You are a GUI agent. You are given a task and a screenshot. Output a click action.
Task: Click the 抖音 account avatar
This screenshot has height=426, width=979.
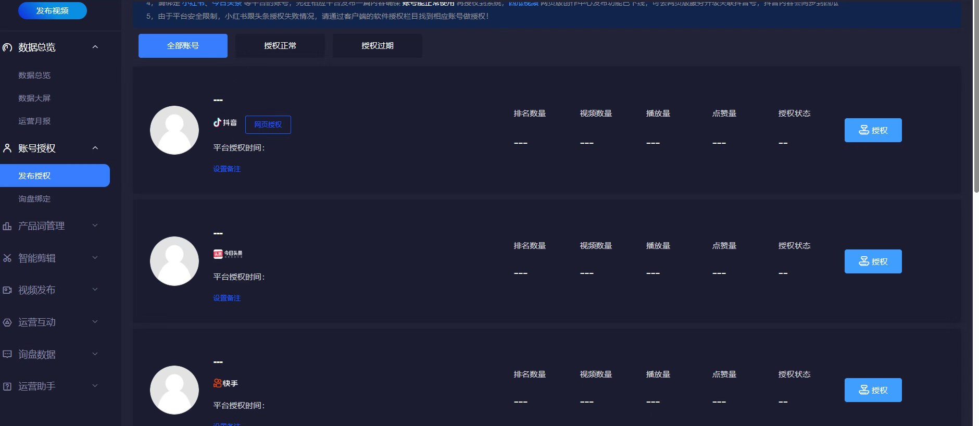pos(174,130)
